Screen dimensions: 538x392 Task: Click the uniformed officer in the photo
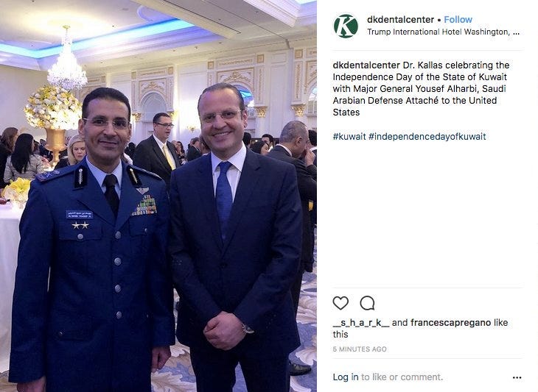click(x=93, y=240)
